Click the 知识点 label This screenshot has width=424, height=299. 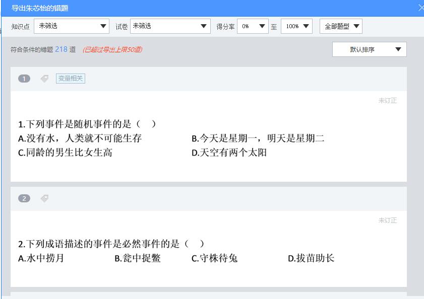(20, 27)
